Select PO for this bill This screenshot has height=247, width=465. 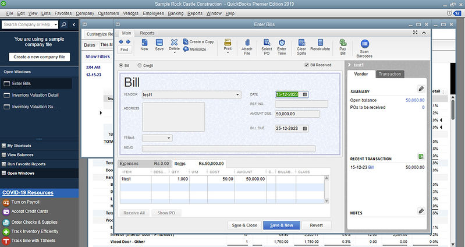[267, 47]
